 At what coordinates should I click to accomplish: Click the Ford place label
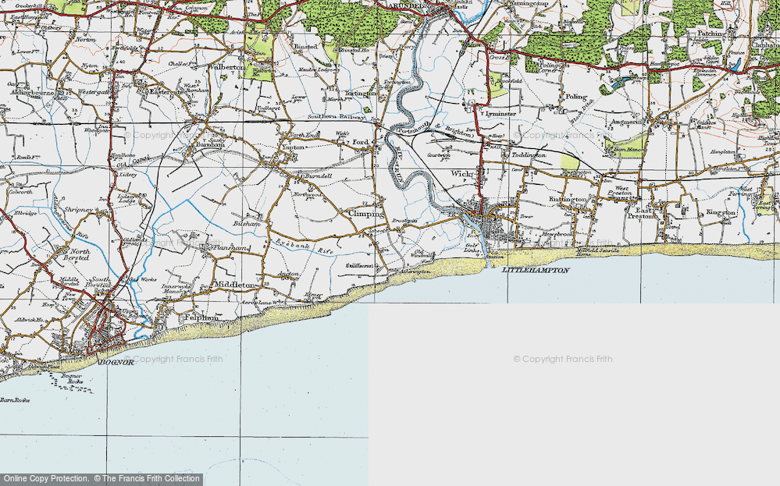pos(361,142)
